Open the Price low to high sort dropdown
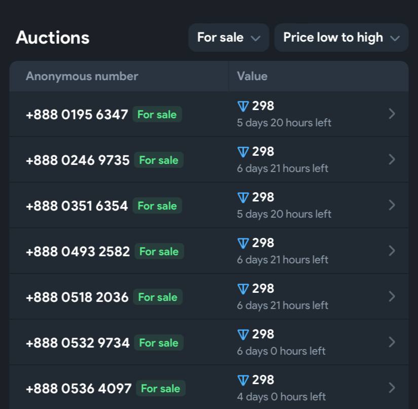The height and width of the screenshot is (409, 418). (x=341, y=38)
